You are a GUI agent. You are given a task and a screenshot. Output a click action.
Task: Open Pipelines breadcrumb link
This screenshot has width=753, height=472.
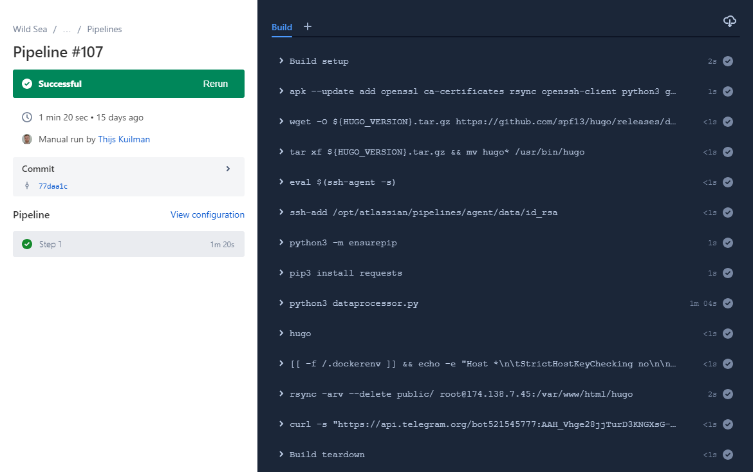[x=104, y=30]
